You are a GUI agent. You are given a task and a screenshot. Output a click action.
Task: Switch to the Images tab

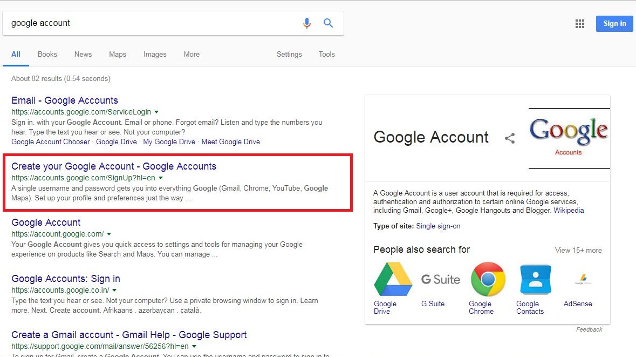point(155,54)
